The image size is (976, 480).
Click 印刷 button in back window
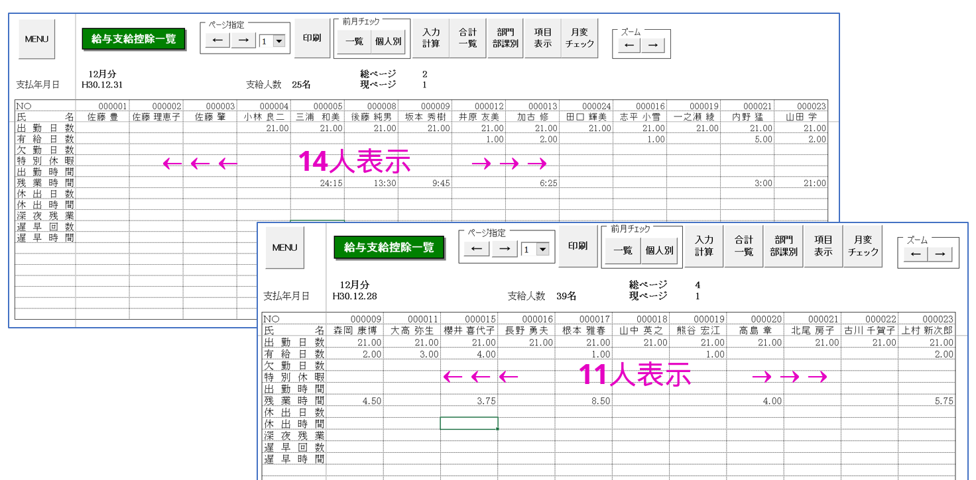312,38
